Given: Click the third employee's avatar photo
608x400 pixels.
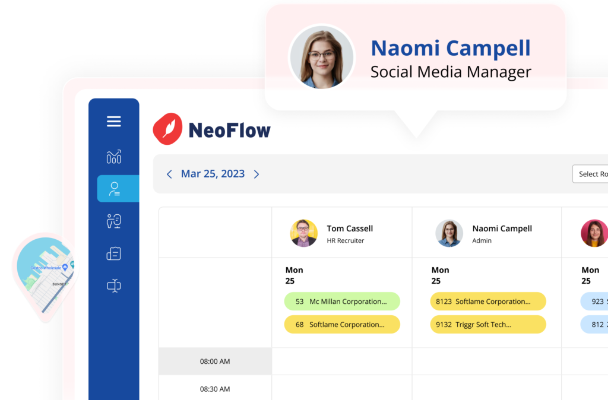Looking at the screenshot, I should click(x=594, y=233).
